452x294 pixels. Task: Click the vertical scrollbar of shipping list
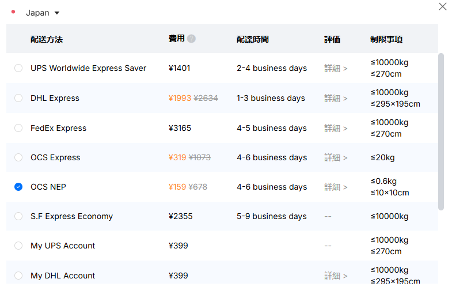(441, 132)
